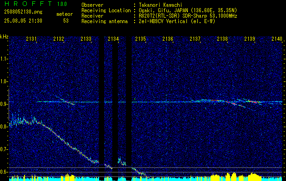Viewport: 286px width, 181px height.
Task: Click the Receiving Location label
Action: [106, 10]
